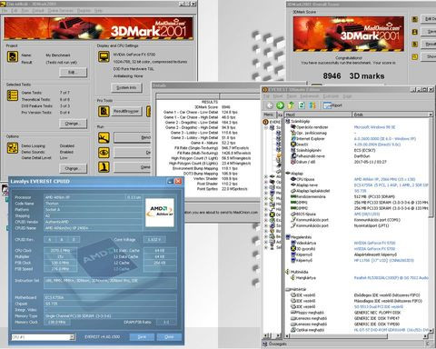The height and width of the screenshot is (349, 436).
Task: Click the ResultBrowser button
Action: click(126, 111)
